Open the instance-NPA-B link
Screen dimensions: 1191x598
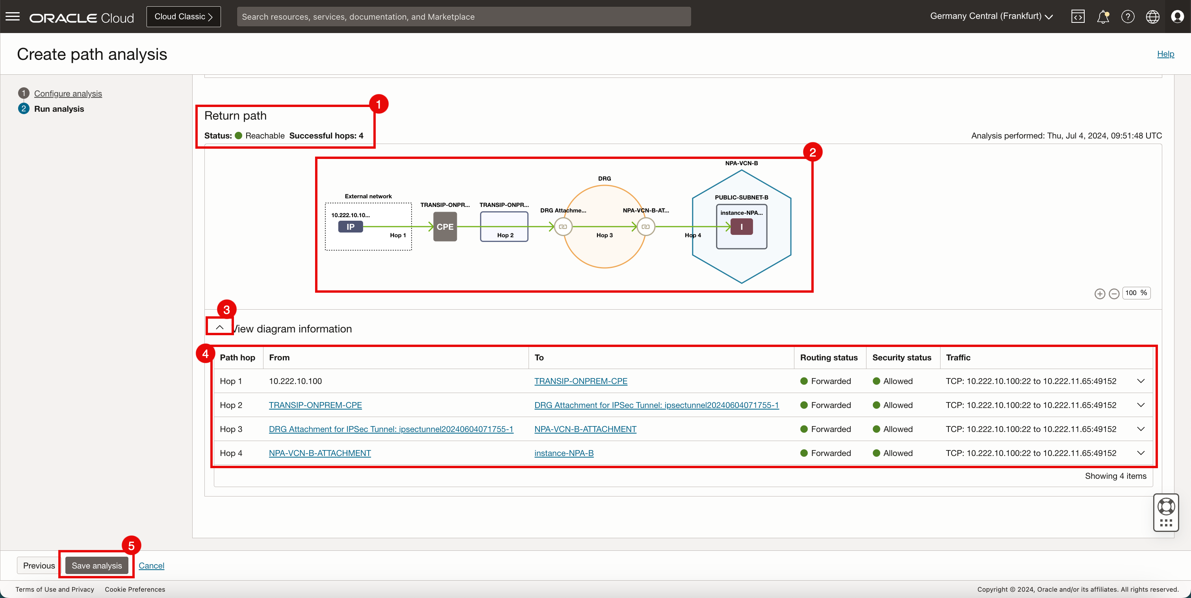[x=564, y=453]
